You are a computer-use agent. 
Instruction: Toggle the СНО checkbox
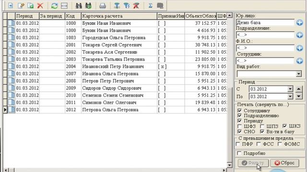point(239,132)
